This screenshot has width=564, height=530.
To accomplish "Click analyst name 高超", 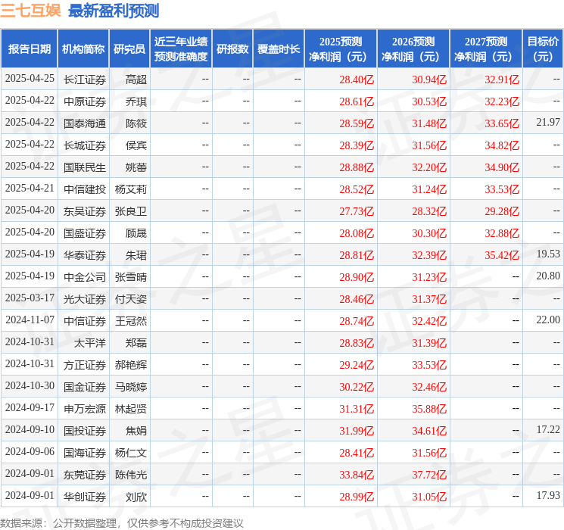I will click(136, 79).
